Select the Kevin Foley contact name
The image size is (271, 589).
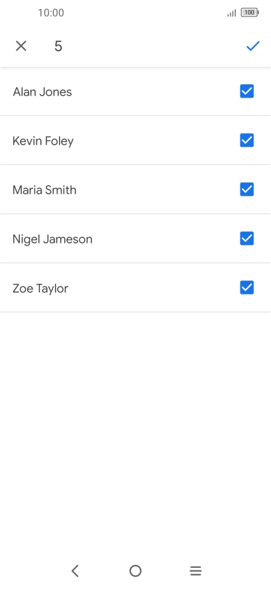pyautogui.click(x=43, y=141)
